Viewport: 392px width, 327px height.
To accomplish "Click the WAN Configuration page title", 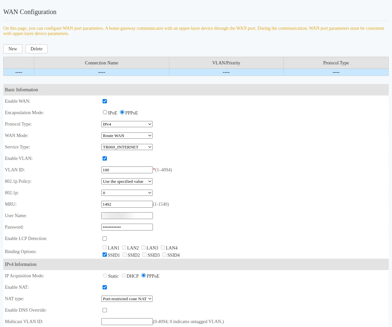I will click(30, 12).
